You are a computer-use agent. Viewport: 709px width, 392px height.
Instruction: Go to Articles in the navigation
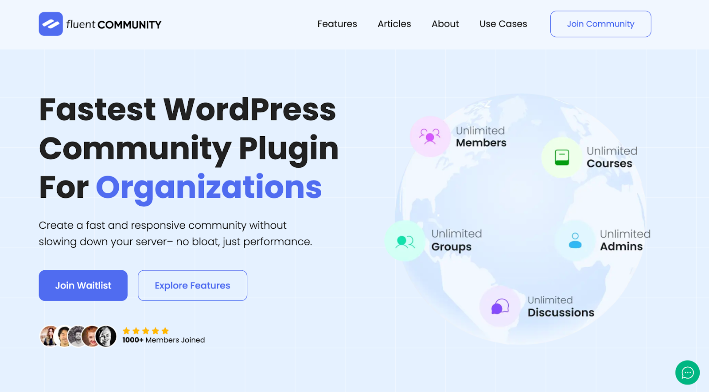(x=394, y=24)
